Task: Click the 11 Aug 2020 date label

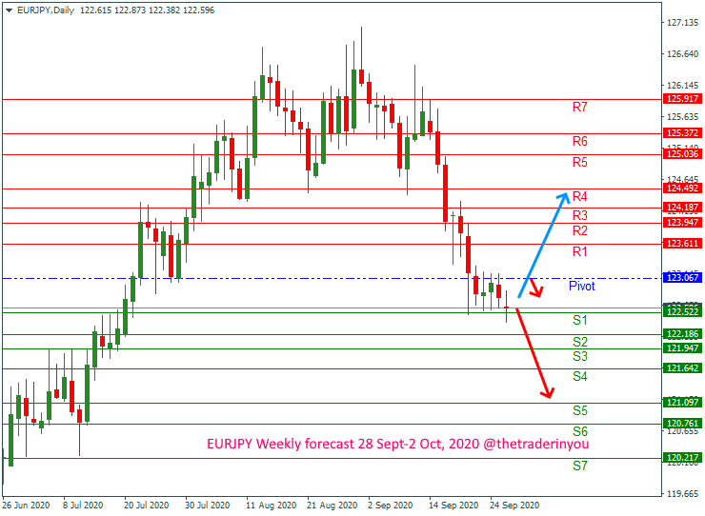Action: (x=272, y=506)
